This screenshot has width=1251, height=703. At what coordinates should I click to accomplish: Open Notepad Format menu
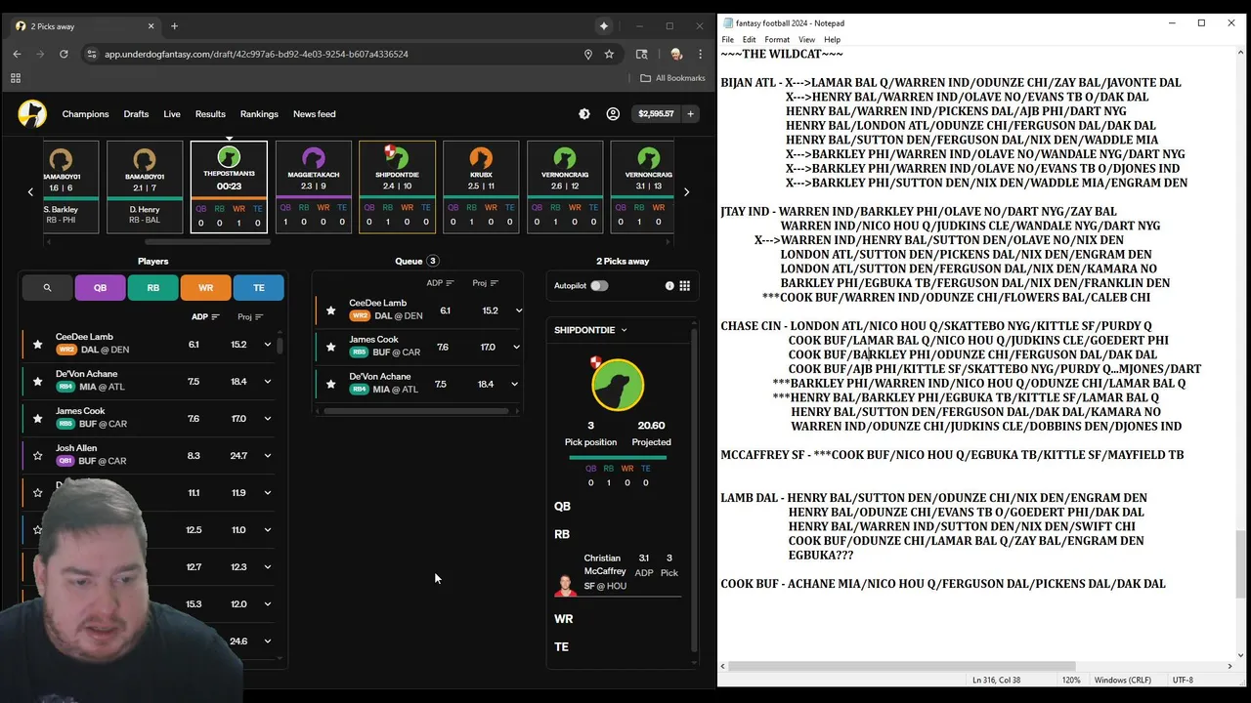tap(777, 40)
